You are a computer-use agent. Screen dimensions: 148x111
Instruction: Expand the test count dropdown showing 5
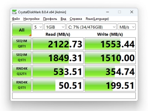38,27
